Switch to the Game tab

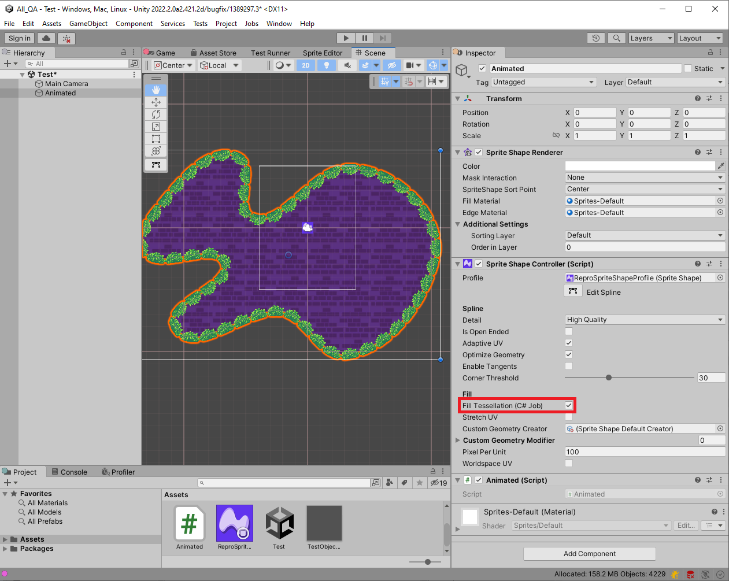[160, 53]
